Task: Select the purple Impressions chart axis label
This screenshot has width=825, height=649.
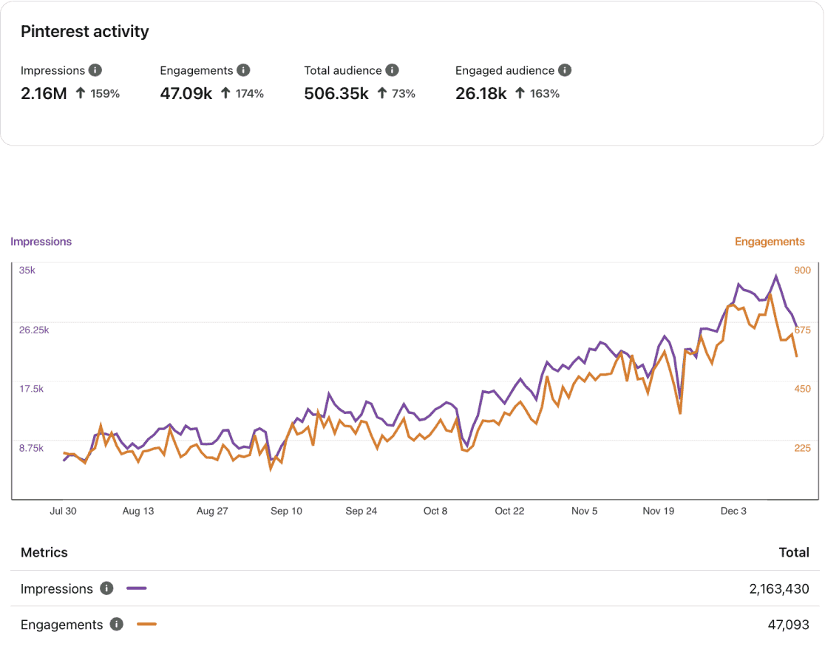Action: click(41, 241)
